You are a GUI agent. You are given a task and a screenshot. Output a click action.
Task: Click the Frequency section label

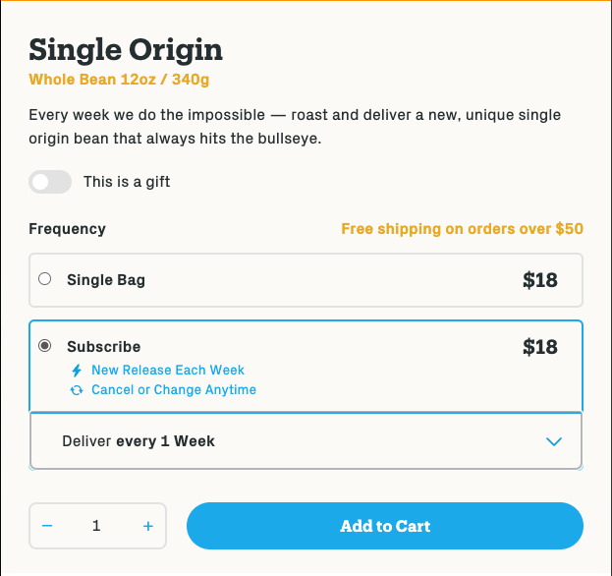point(67,229)
